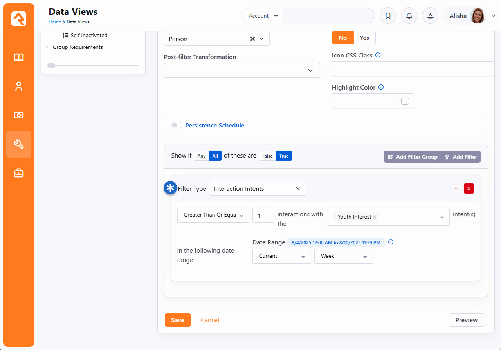Click the Save button

pyautogui.click(x=178, y=320)
